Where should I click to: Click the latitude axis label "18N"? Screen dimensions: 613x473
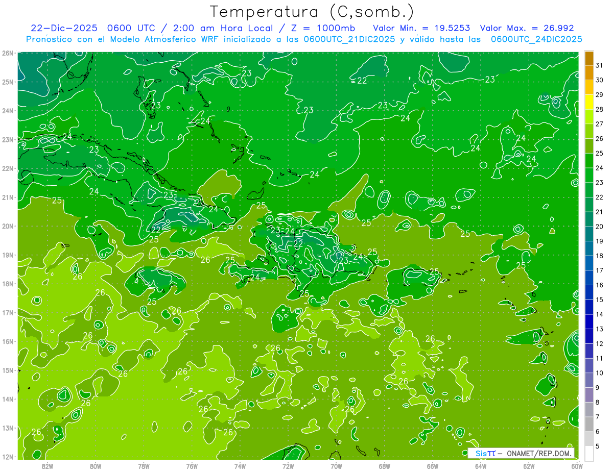(x=7, y=283)
